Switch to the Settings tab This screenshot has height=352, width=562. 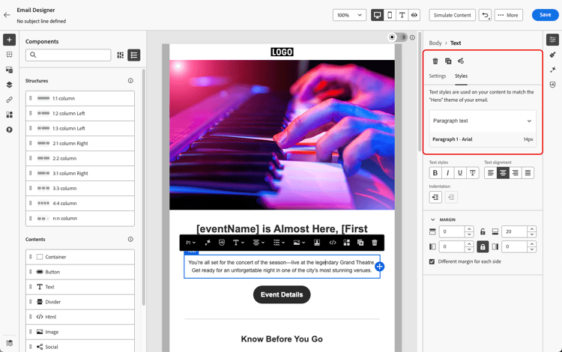[x=438, y=76]
